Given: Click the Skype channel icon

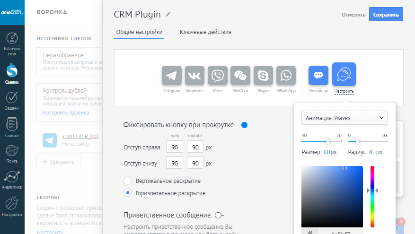Looking at the screenshot, I should (x=263, y=76).
